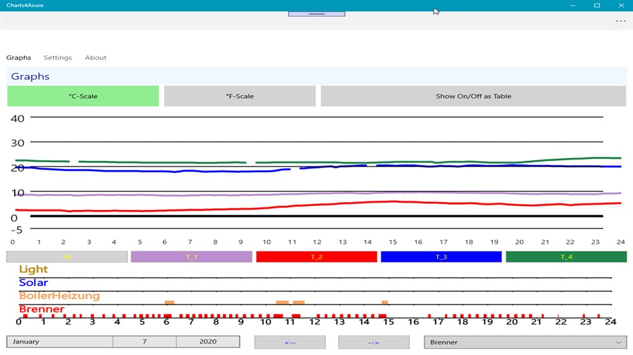Toggle the red T_2 series button
Viewport: 633px width, 355px height.
(x=316, y=257)
